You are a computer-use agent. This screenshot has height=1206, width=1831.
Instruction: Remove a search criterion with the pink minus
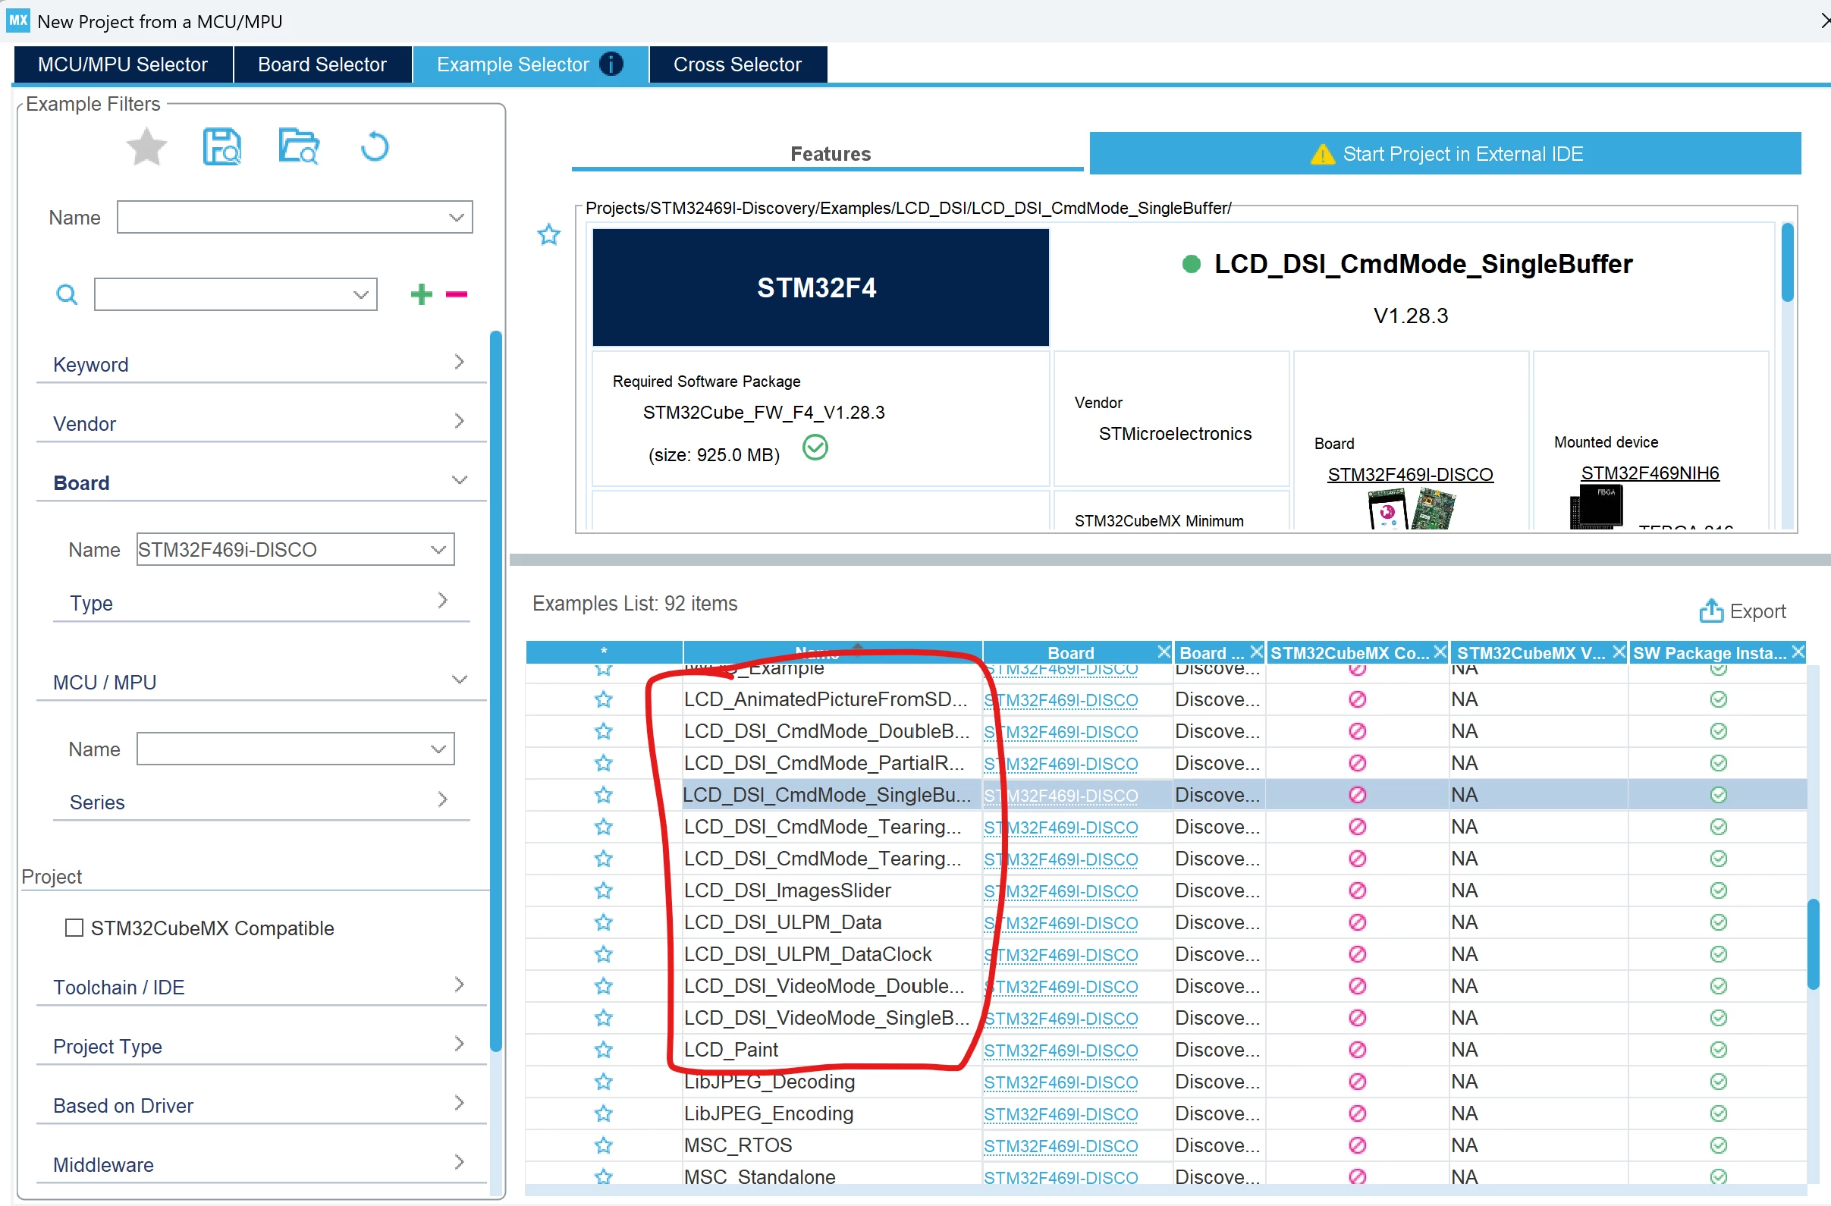click(456, 294)
